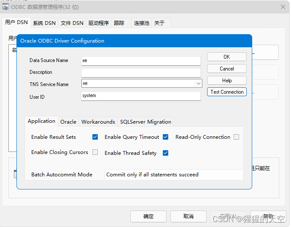Enable Read-Only Connection checkbox
Image resolution: width=291 pixels, height=227 pixels.
pyautogui.click(x=236, y=137)
